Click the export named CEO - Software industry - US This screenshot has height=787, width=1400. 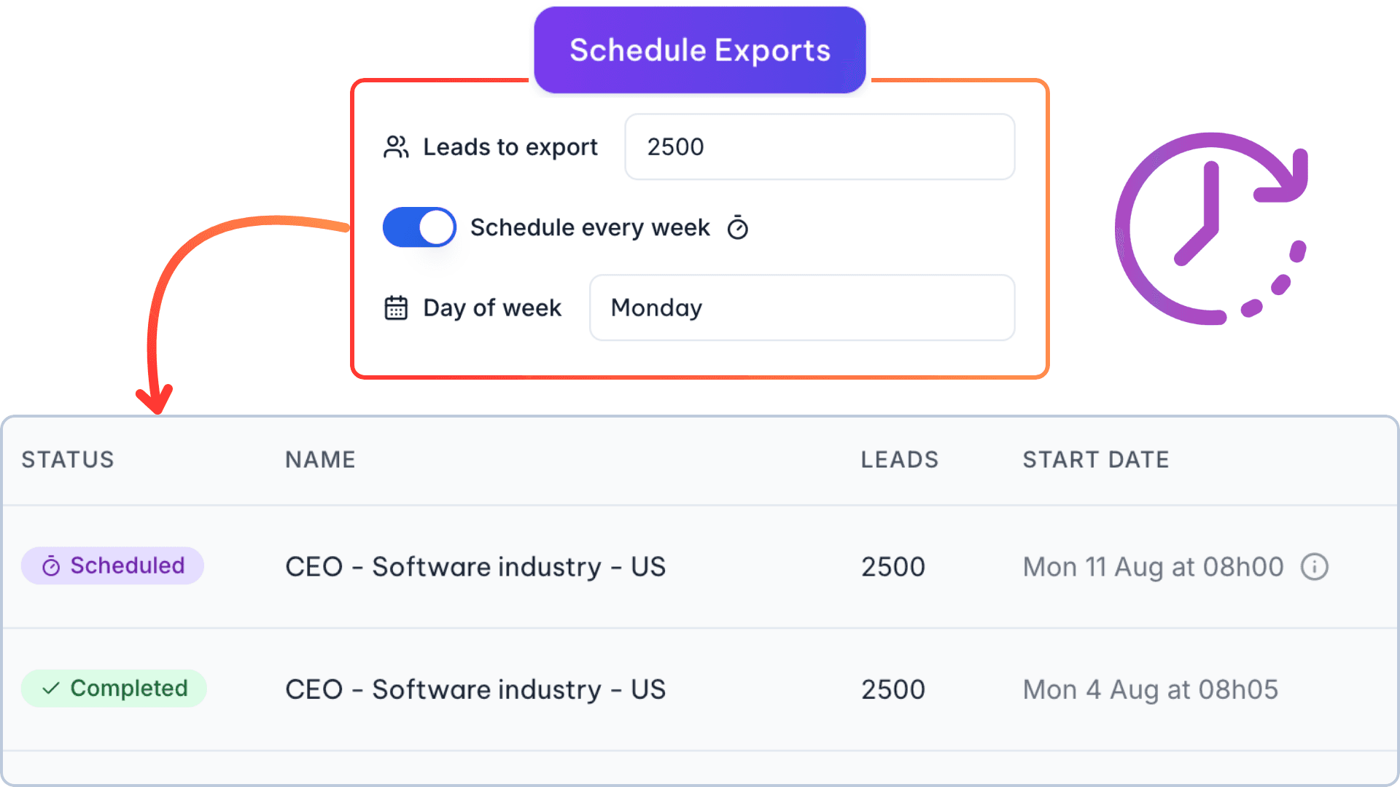coord(475,566)
